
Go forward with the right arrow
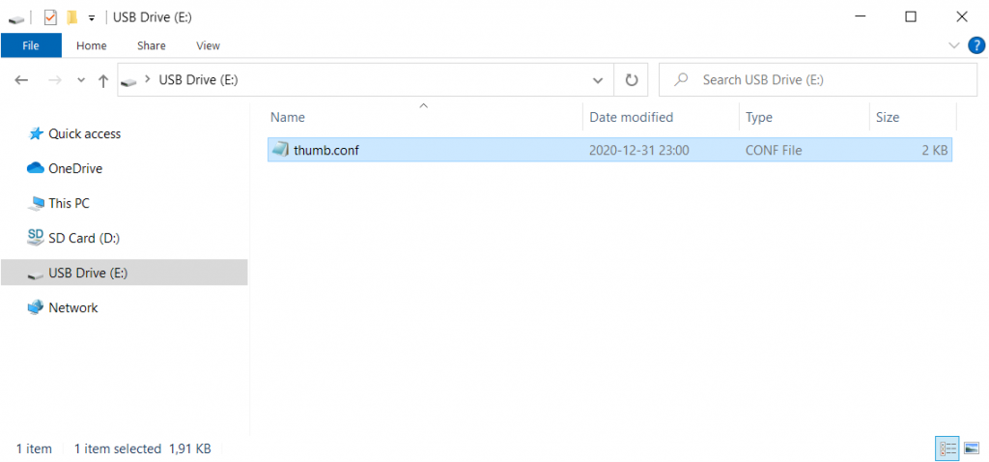[x=55, y=80]
